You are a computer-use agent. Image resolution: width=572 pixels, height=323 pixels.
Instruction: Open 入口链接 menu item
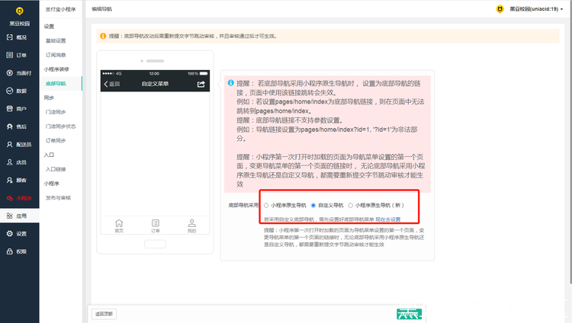point(56,169)
